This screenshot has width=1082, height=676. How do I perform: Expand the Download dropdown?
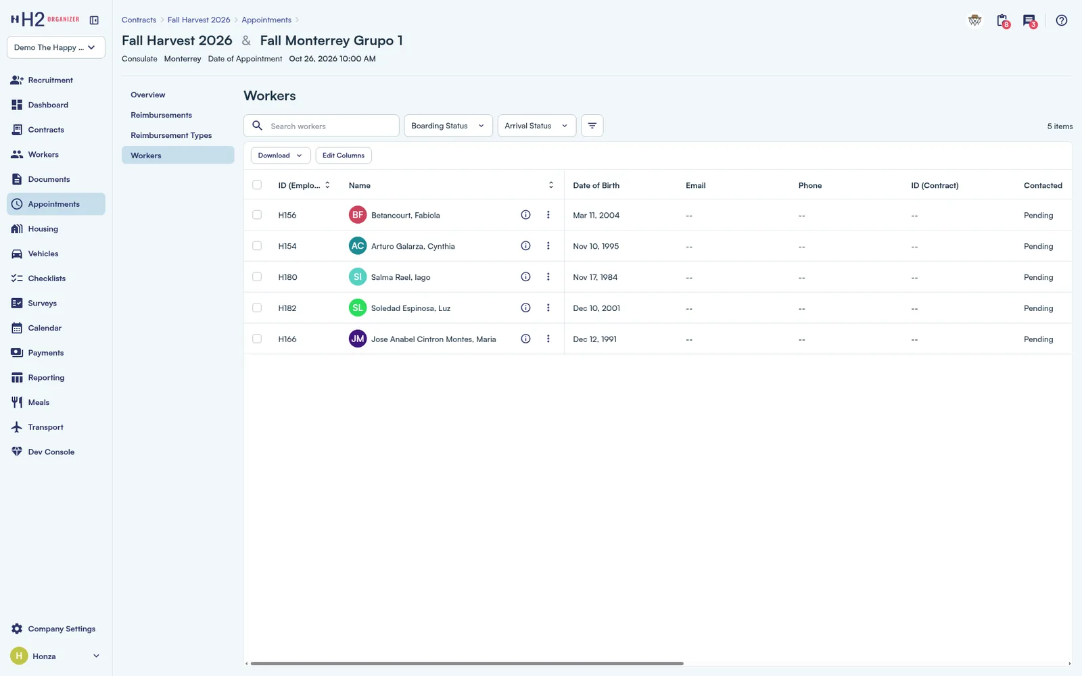pos(281,155)
